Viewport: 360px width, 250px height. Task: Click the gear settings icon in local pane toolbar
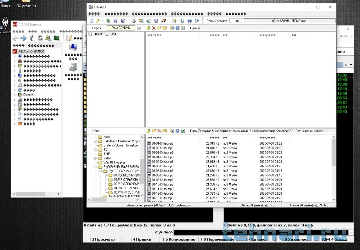click(177, 131)
